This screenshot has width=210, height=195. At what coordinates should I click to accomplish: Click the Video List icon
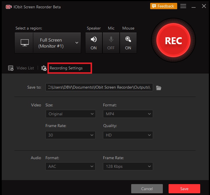pyautogui.click(x=11, y=68)
